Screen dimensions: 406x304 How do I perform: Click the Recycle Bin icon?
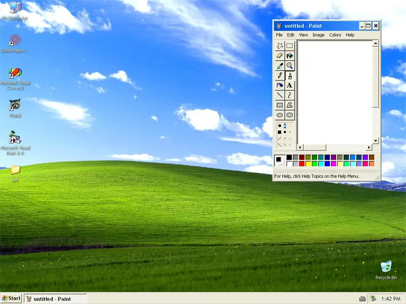pyautogui.click(x=386, y=270)
